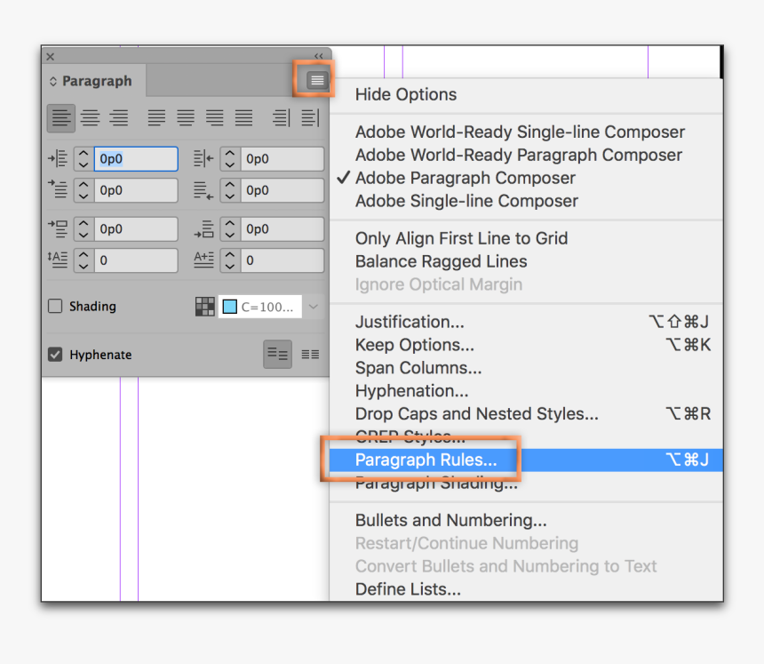The width and height of the screenshot is (764, 664).
Task: Choose Hide Options from the menu
Action: 526,94
